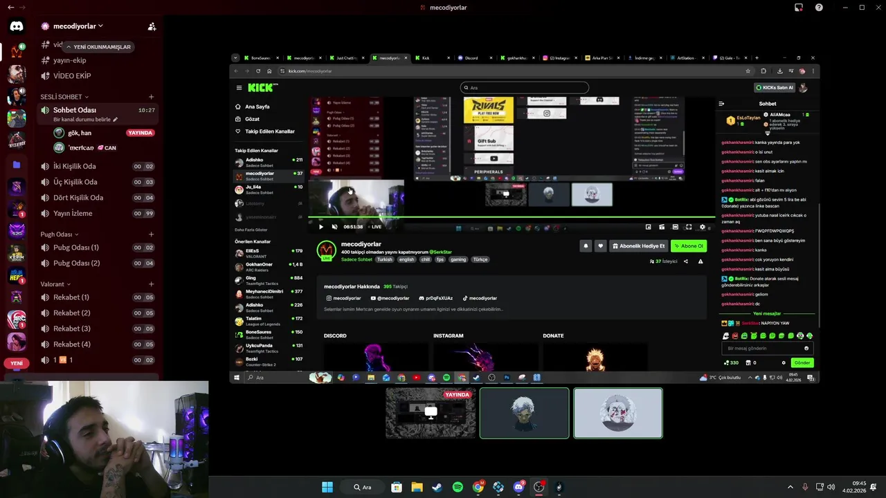The image size is (886, 498).
Task: Show hidden system tray icons chevron
Action: tap(790, 487)
